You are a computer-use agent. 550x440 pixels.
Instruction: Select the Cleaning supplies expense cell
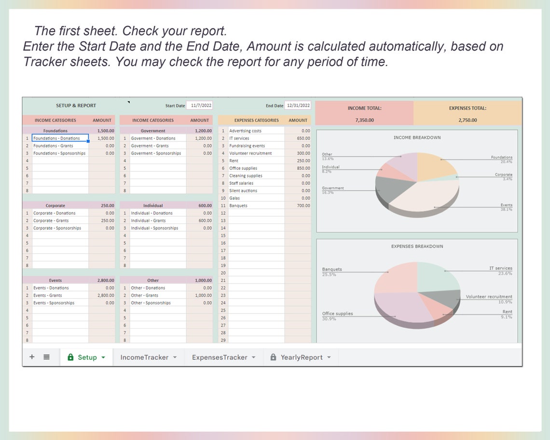coord(256,176)
